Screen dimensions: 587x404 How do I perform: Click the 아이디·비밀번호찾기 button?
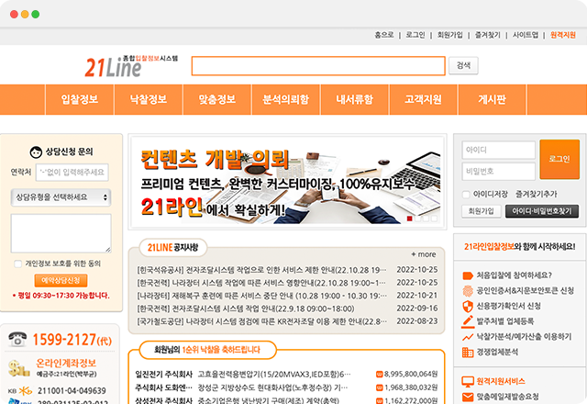tap(542, 211)
